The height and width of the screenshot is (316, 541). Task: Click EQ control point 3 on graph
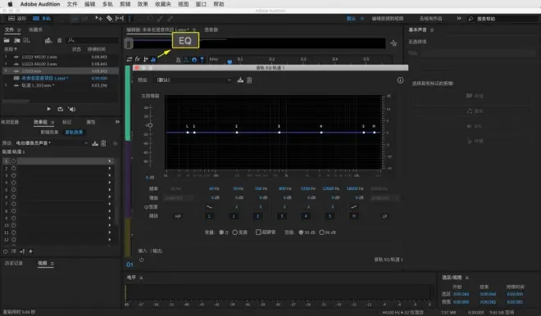[x=280, y=133]
